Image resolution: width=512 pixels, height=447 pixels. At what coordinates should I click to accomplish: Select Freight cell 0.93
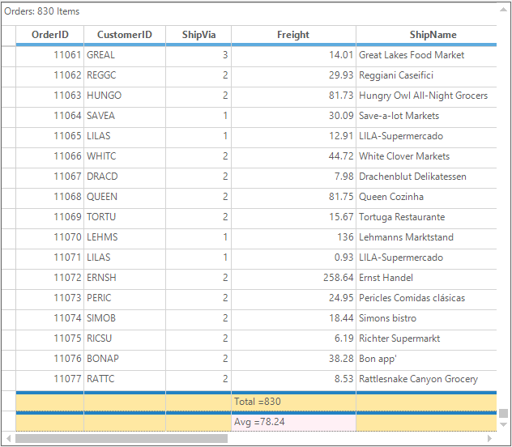click(x=293, y=259)
